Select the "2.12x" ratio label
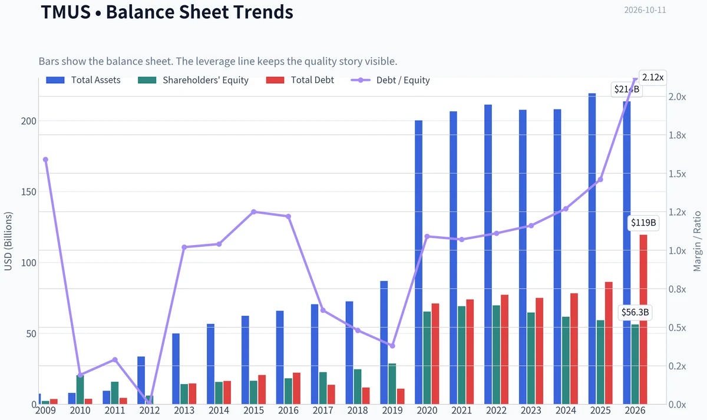Screen dimensions: 707x420 653,77
